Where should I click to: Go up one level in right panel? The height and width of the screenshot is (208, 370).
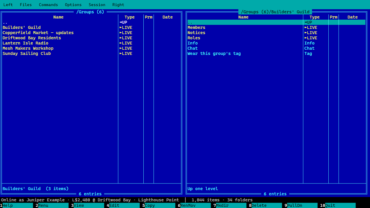coord(276,22)
